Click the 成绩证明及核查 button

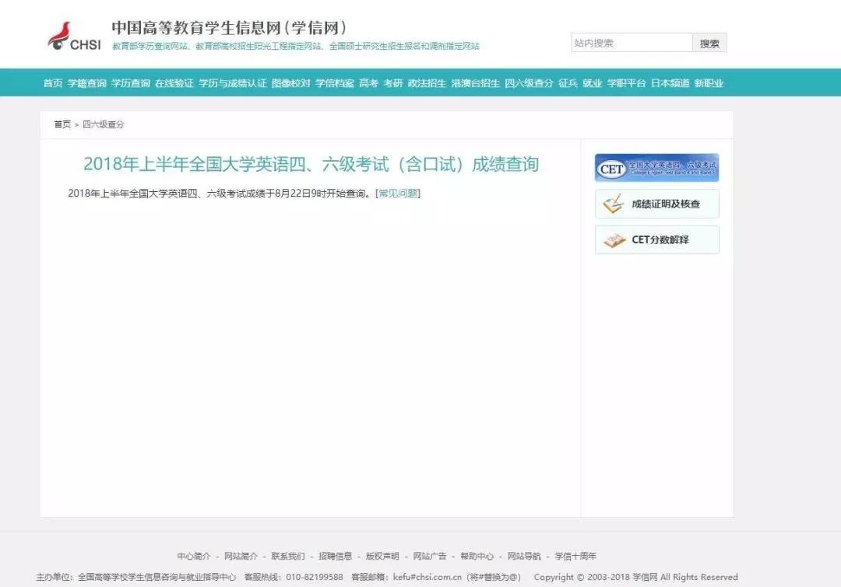(x=657, y=204)
